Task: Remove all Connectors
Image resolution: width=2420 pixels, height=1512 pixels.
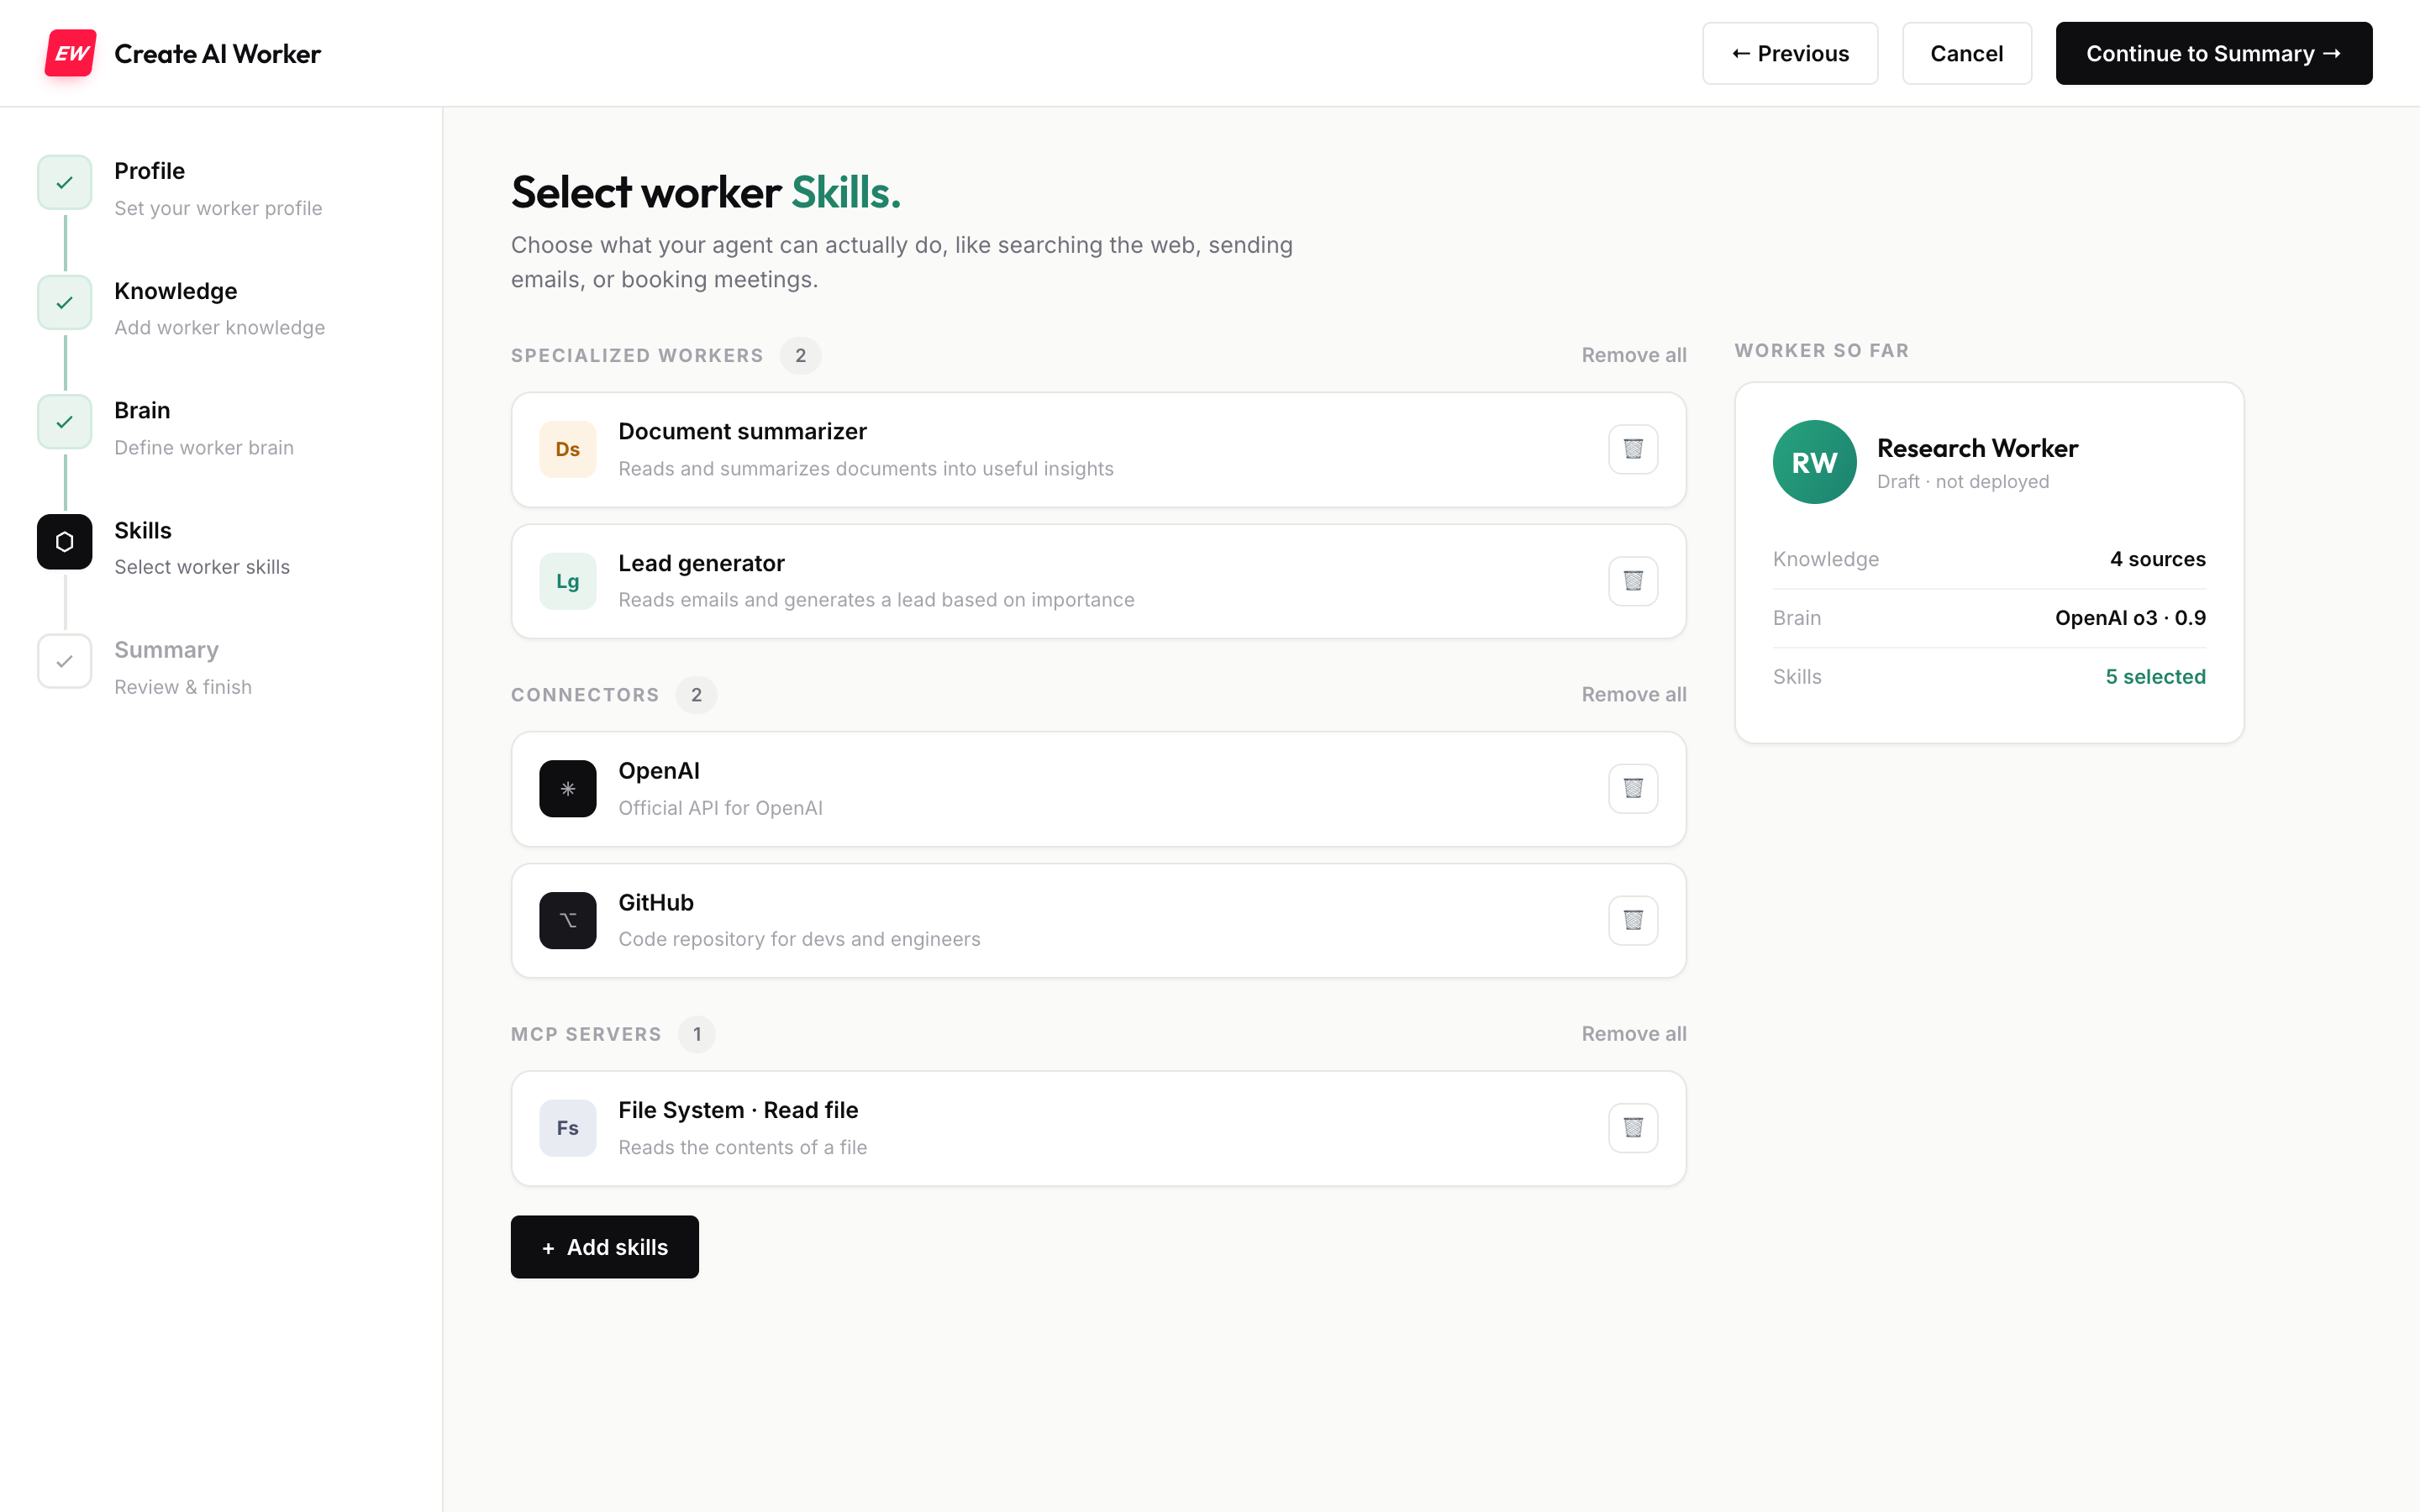Action: (x=1634, y=694)
